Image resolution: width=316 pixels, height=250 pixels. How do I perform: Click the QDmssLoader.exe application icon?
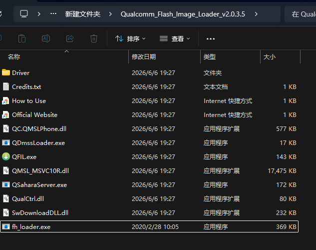pos(6,142)
